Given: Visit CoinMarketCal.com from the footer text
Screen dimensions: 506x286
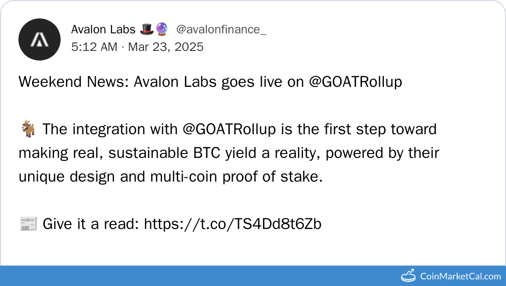Looking at the screenshot, I should 460,276.
